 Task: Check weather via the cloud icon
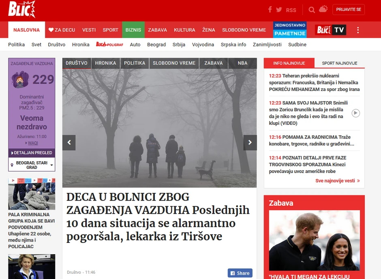click(323, 9)
